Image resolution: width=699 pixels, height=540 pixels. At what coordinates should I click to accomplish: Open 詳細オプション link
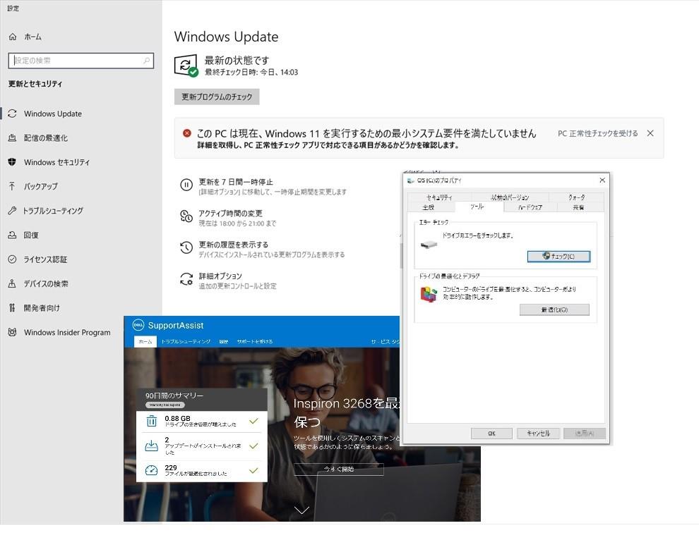pyautogui.click(x=220, y=276)
